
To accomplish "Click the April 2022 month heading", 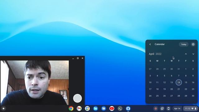I will (155, 54).
